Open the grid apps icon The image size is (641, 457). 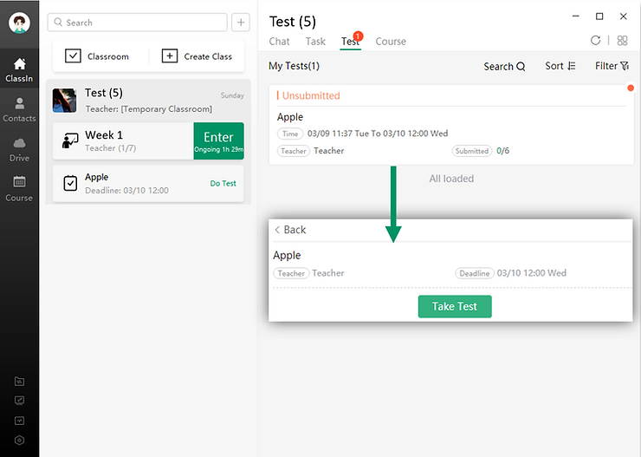pos(622,41)
